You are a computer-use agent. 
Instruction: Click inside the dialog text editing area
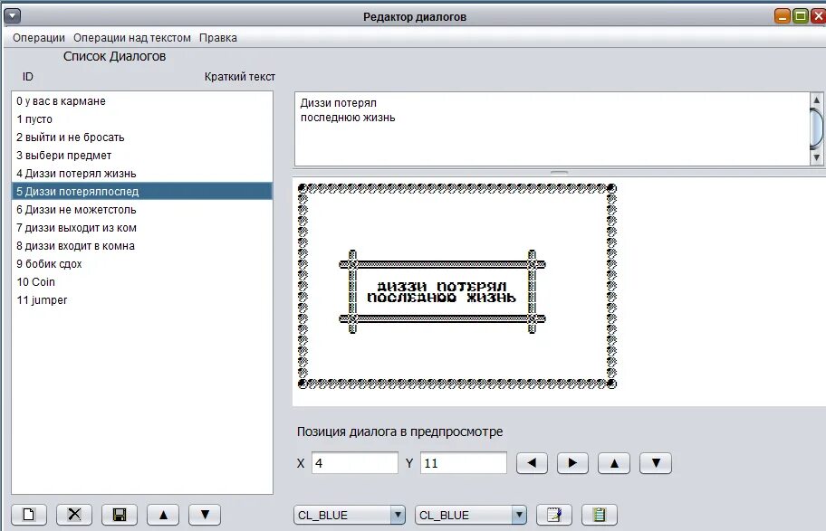552,129
